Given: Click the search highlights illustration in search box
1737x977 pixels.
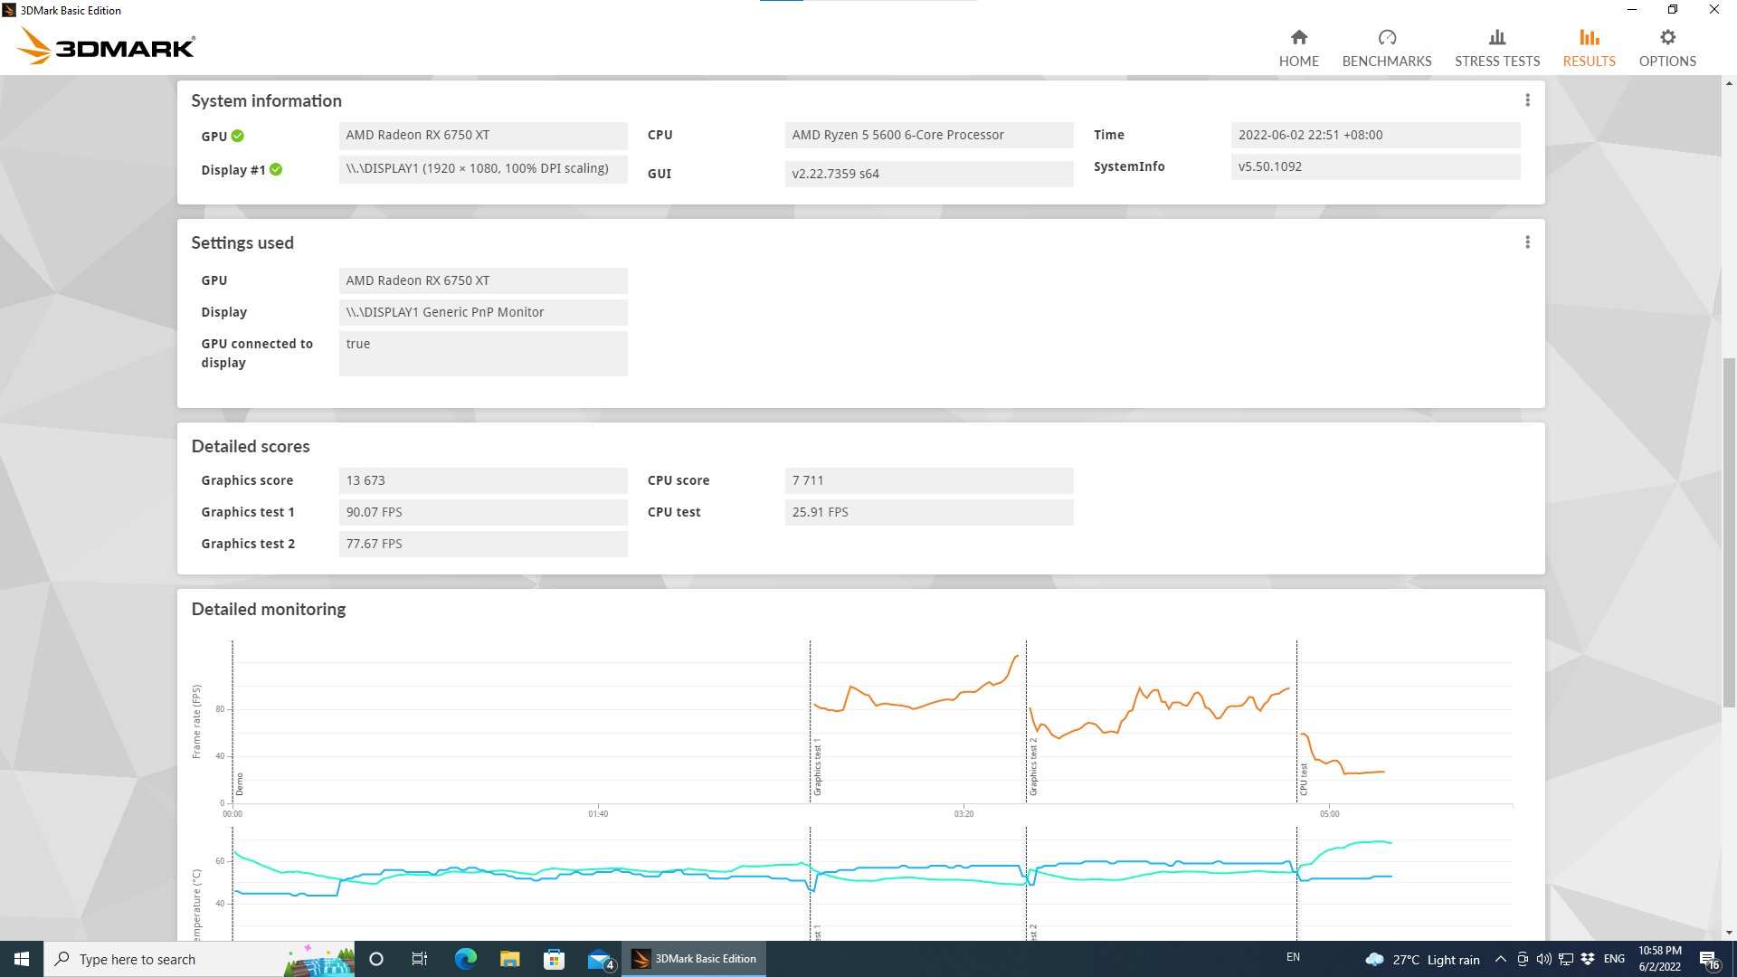Looking at the screenshot, I should click(x=318, y=960).
